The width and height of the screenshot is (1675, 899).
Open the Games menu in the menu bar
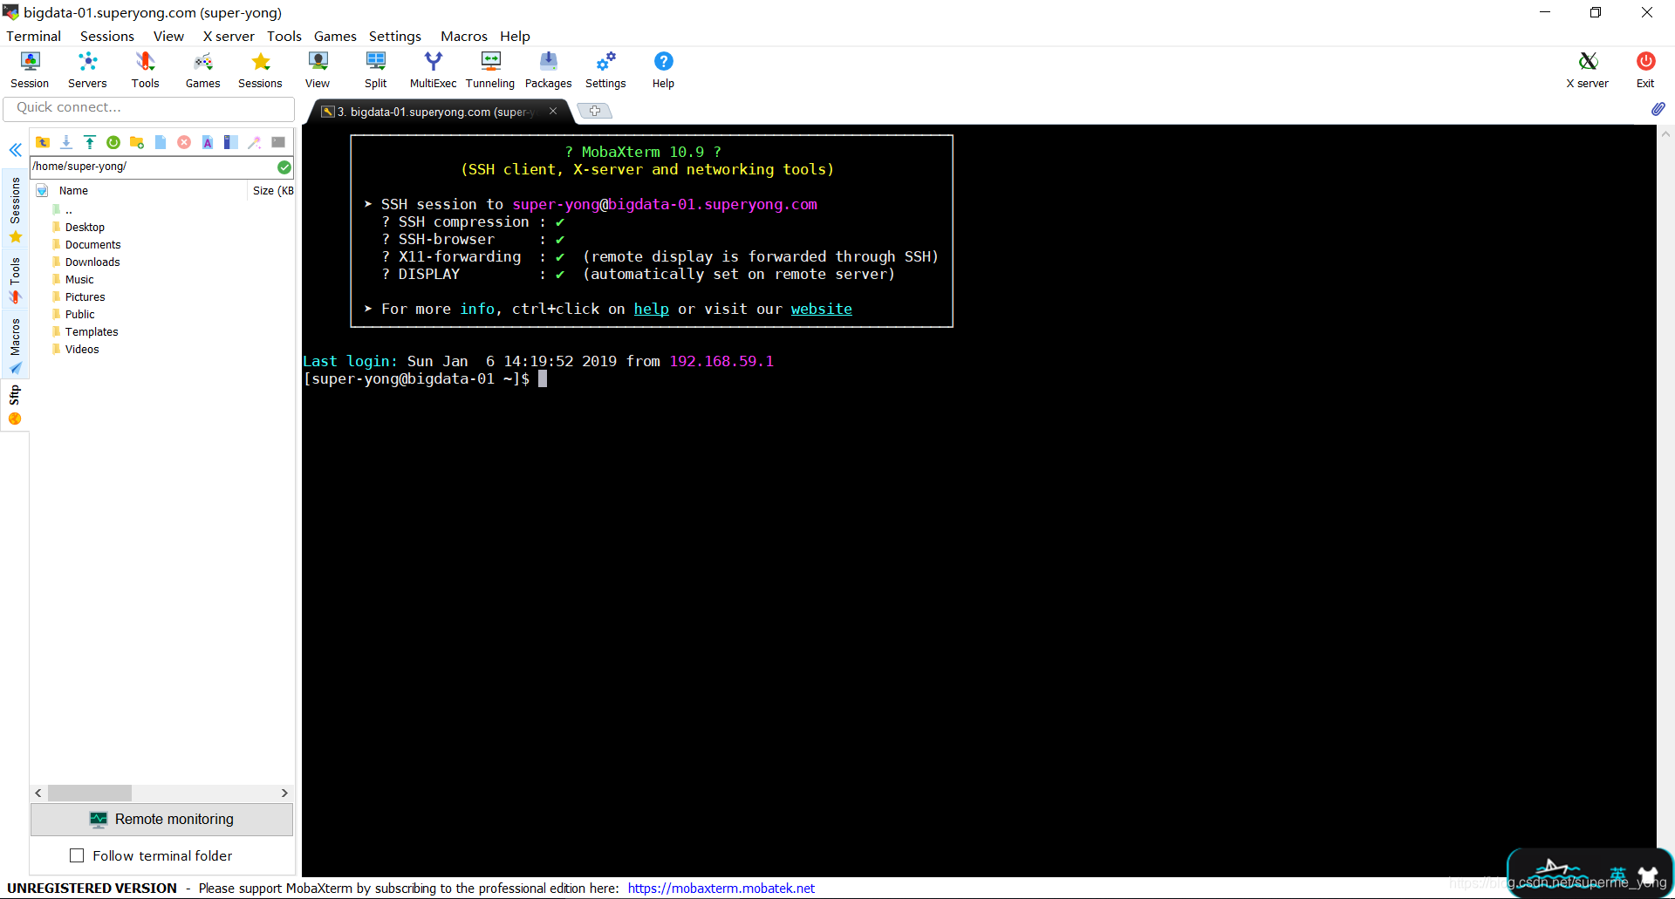[335, 36]
